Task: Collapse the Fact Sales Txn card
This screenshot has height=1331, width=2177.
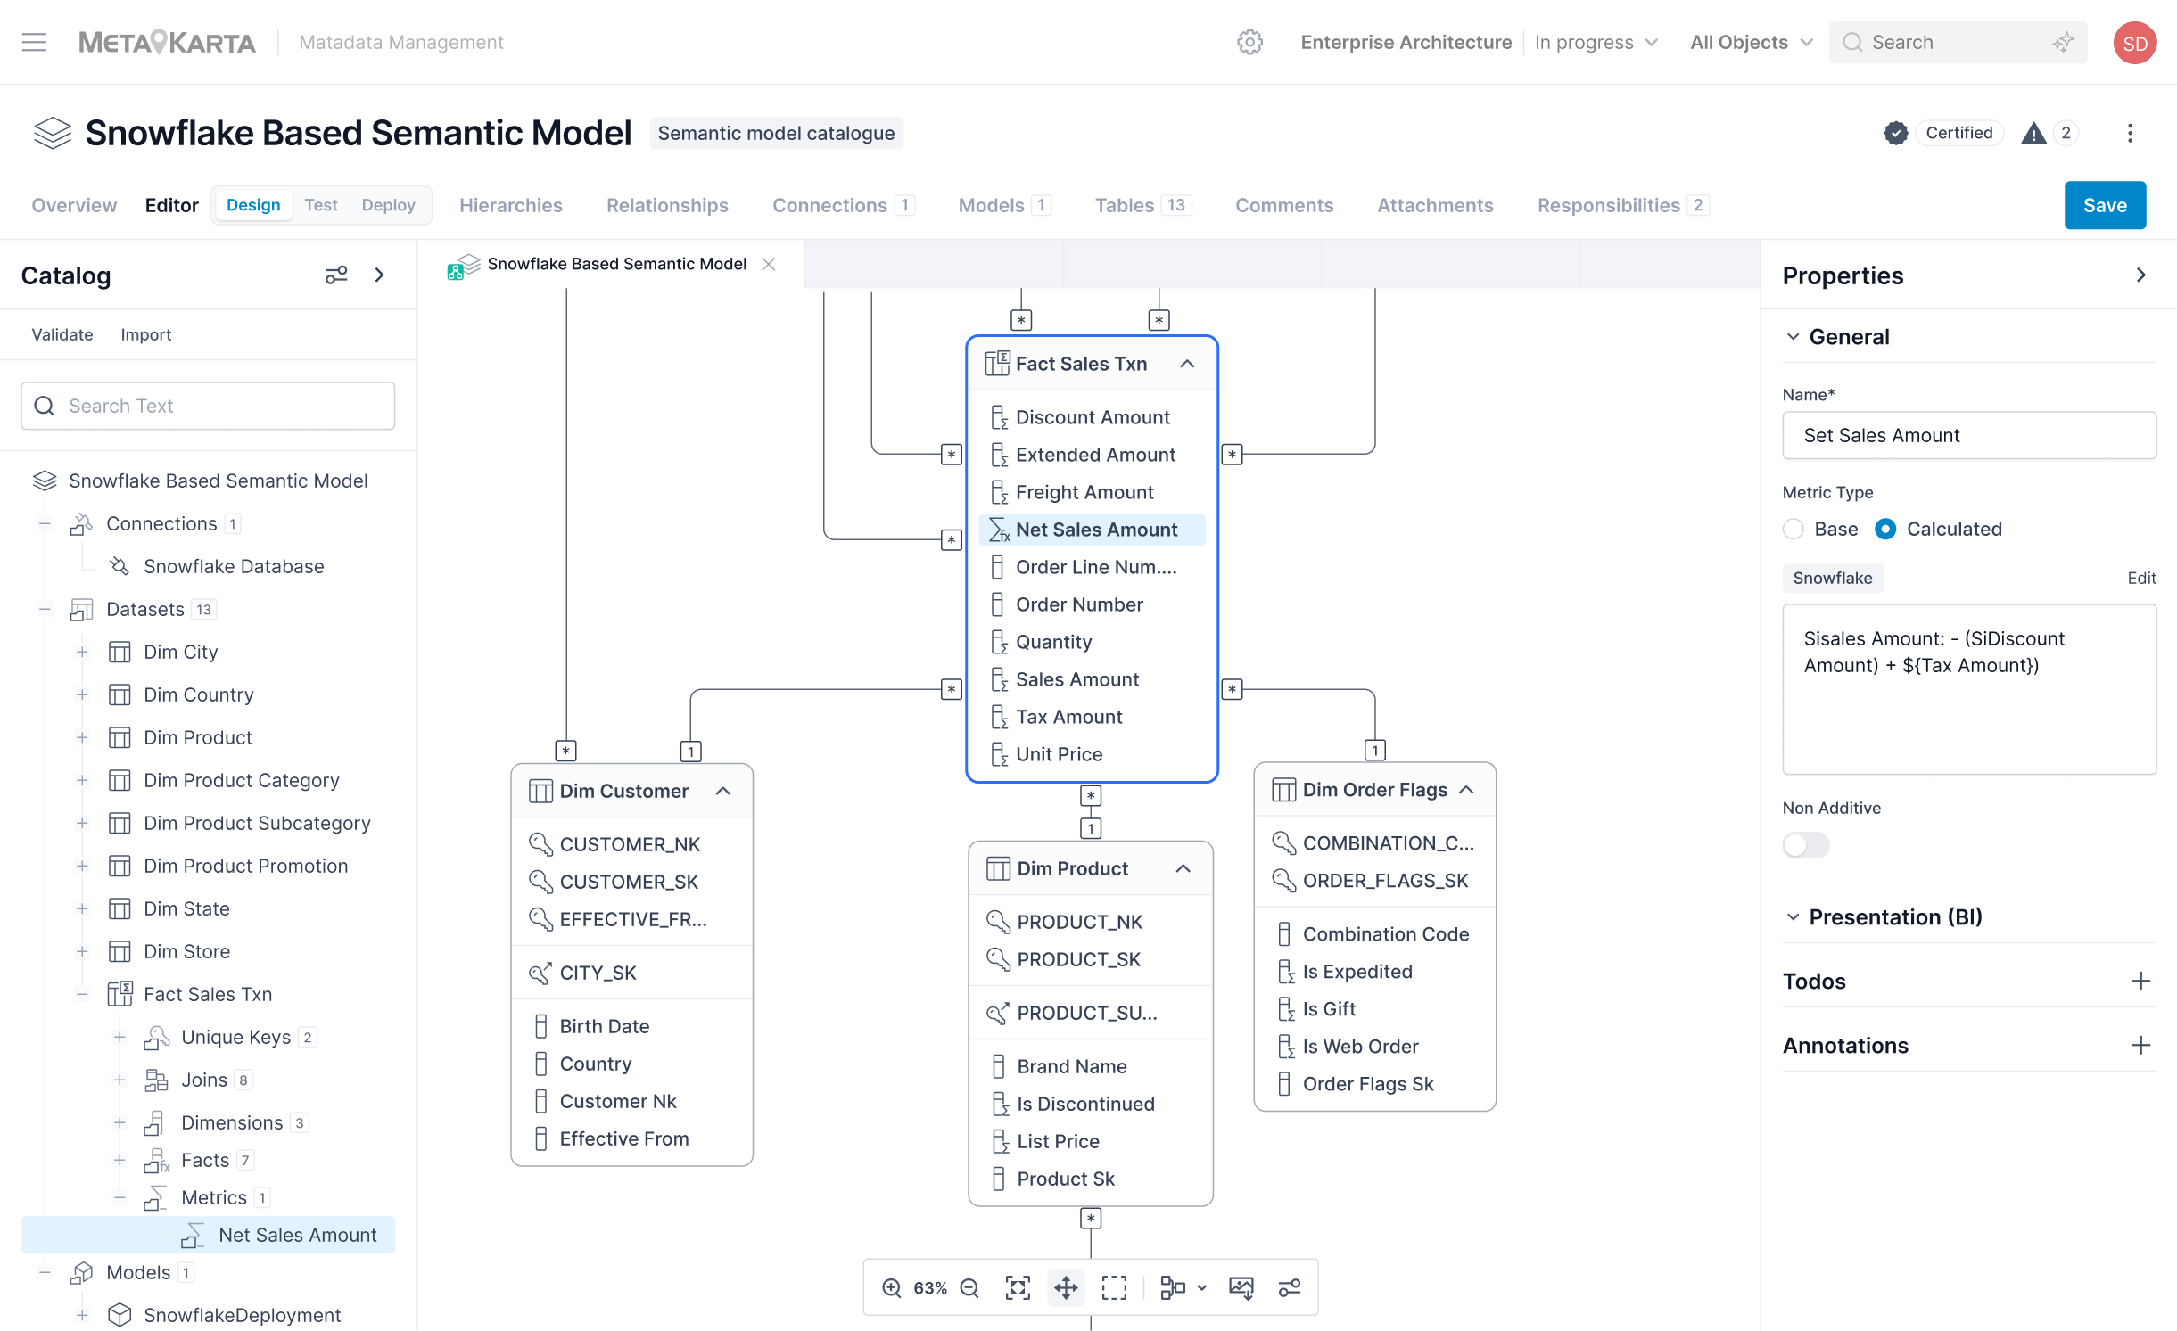Action: (x=1187, y=364)
